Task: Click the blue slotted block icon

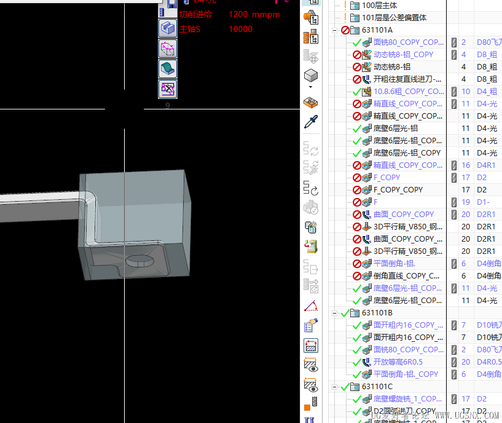Action: click(168, 28)
